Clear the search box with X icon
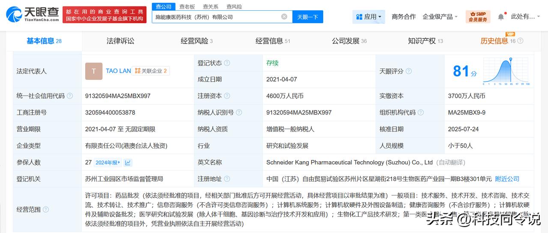 coord(284,17)
